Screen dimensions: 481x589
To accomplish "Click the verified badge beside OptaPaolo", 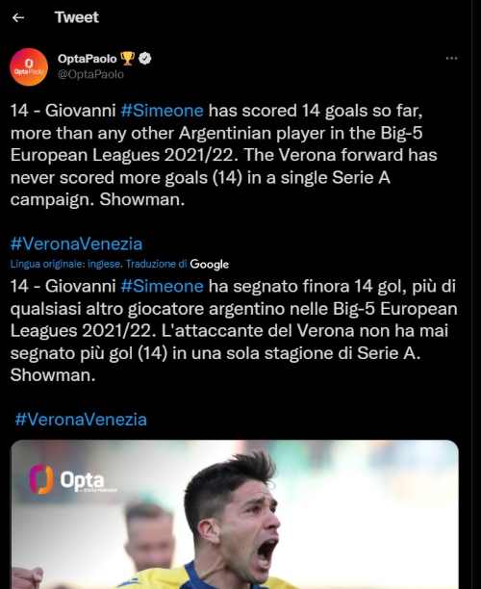I will pyautogui.click(x=145, y=58).
